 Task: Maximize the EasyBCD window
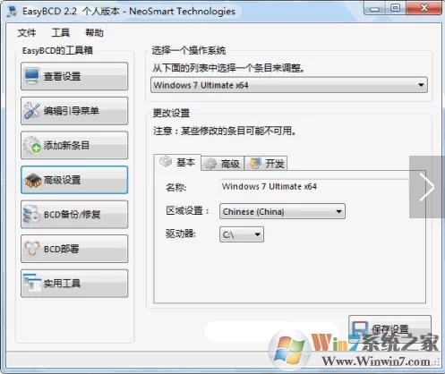[396, 8]
